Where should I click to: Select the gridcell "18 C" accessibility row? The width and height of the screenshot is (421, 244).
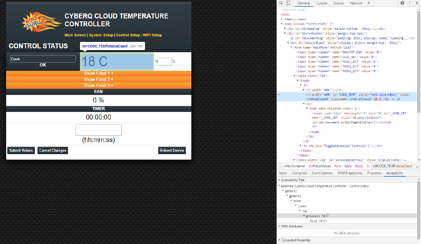[347, 216]
